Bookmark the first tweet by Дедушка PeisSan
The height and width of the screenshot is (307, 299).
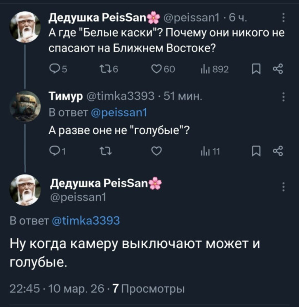point(255,69)
